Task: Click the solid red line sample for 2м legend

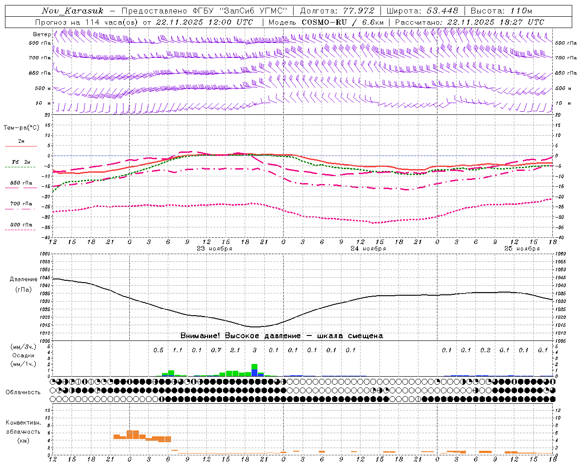Action: 21,146
